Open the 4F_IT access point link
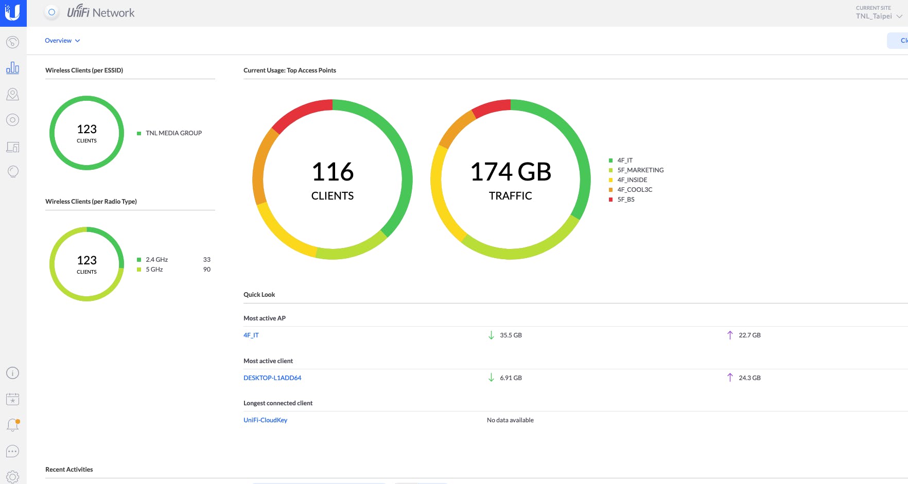 (251, 335)
